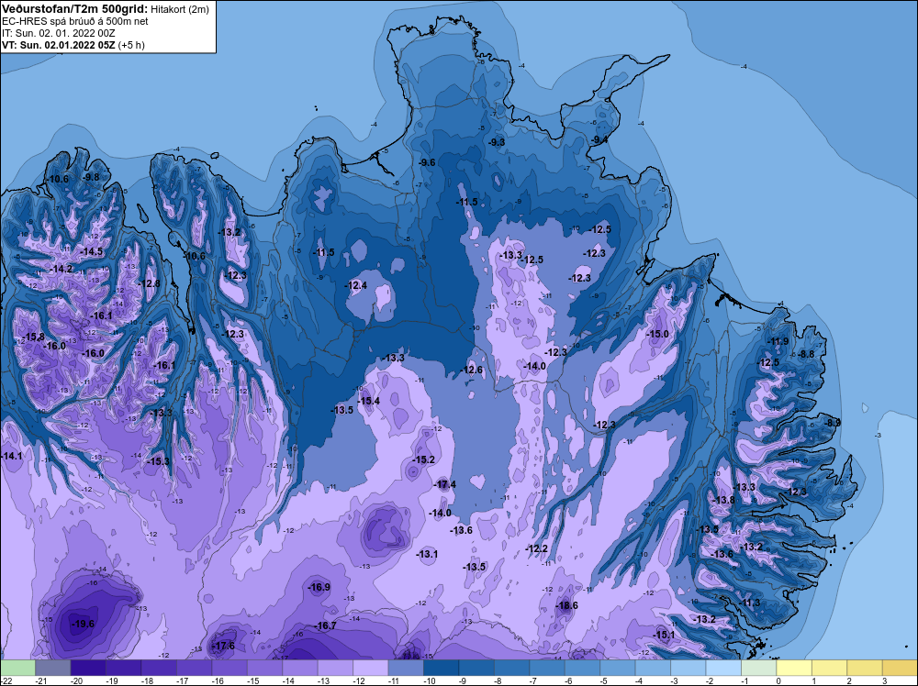
Task: Click the -16.7 temperature label
Action: click(x=325, y=625)
